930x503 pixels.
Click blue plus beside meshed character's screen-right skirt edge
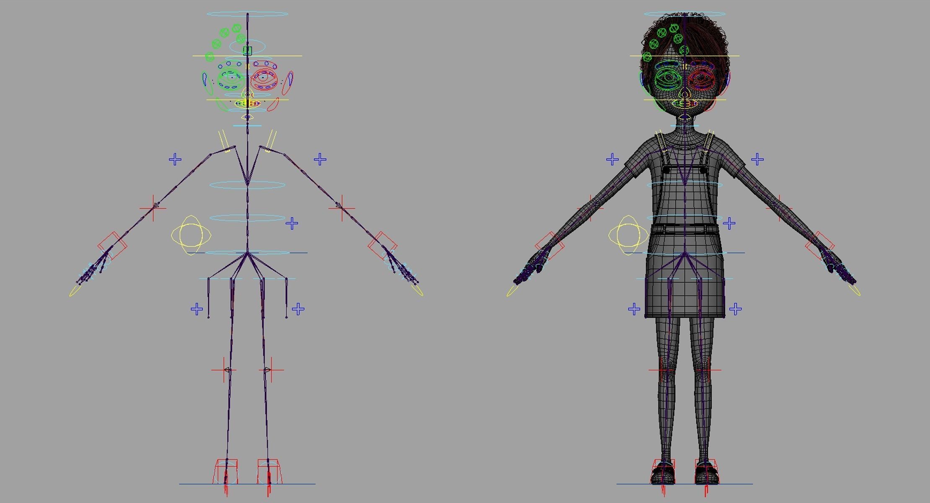[735, 309]
